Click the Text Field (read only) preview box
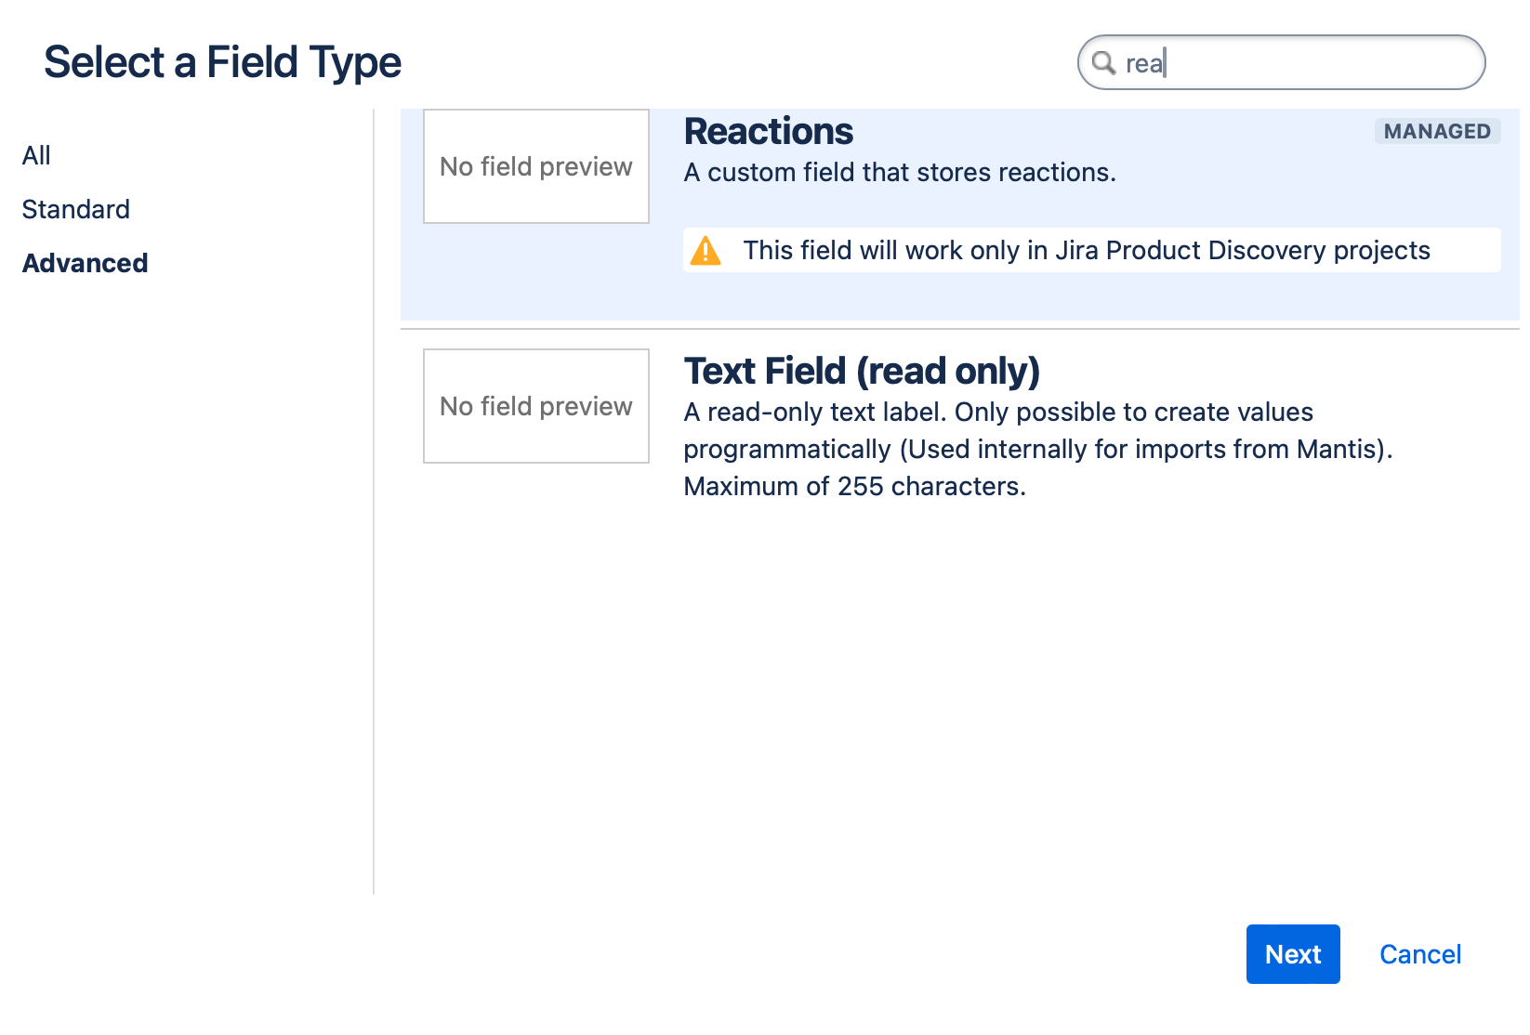1530x1035 pixels. tap(535, 406)
